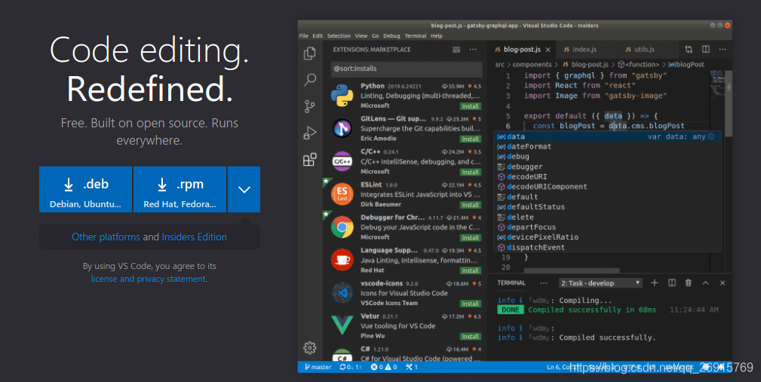Click the synchronize changes status item
Image resolution: width=761 pixels, height=382 pixels.
coord(351,367)
